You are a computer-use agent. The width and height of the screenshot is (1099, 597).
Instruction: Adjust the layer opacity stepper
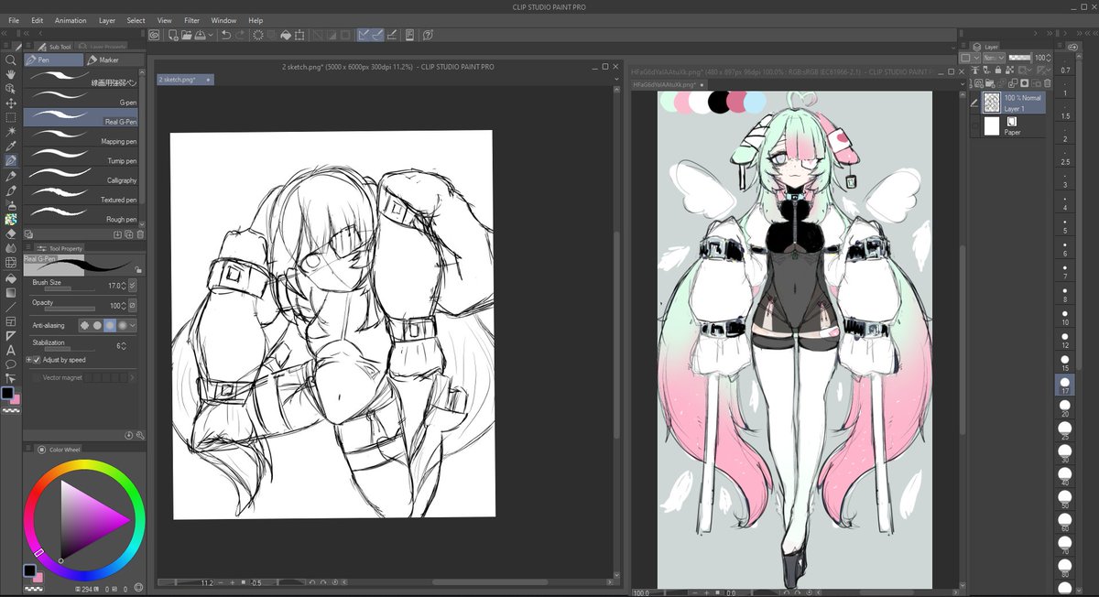(1049, 58)
